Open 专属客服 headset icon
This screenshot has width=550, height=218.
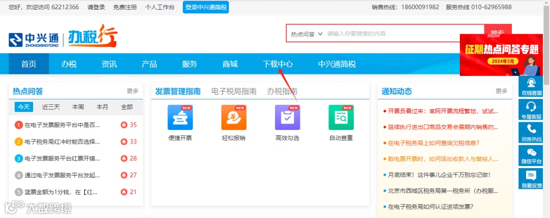coord(531,110)
